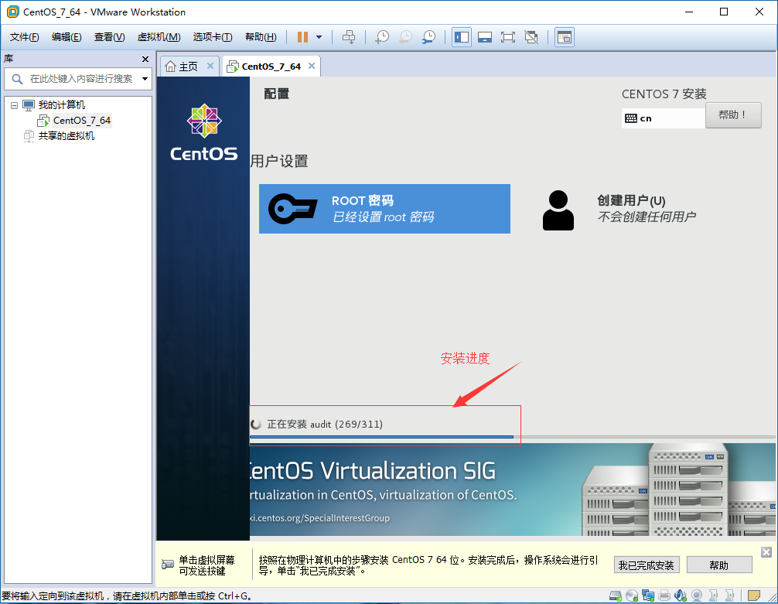The height and width of the screenshot is (604, 778).
Task: Click the CentOS logo in installer sidebar
Action: pos(204,132)
